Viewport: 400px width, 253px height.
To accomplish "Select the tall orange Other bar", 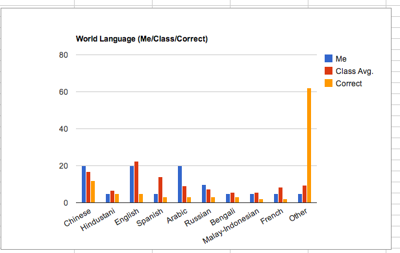I will point(309,145).
